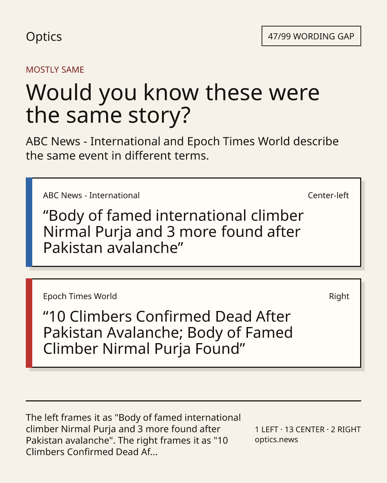The height and width of the screenshot is (483, 387).
Task: Click the horizontal divider above the footer
Action: (x=193, y=401)
